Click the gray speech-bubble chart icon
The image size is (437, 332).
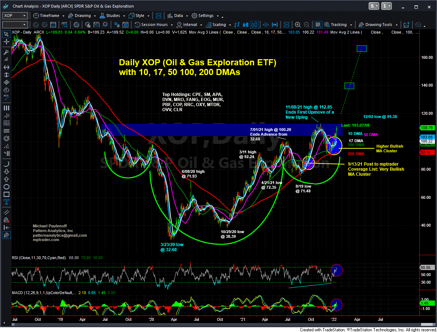pyautogui.click(x=418, y=25)
